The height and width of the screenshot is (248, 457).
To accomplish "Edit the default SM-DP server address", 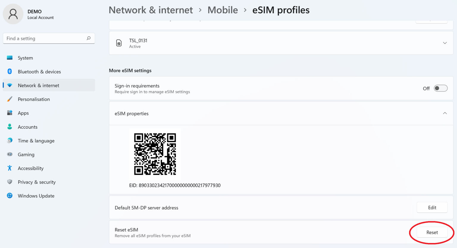I will tap(432, 207).
